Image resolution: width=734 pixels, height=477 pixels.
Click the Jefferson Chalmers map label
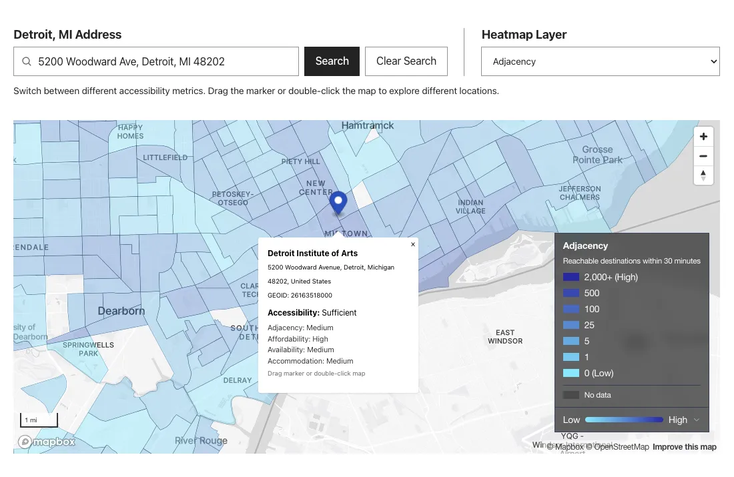coord(579,193)
